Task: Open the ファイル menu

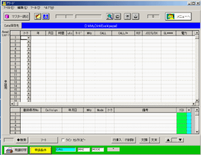Action: [8, 8]
